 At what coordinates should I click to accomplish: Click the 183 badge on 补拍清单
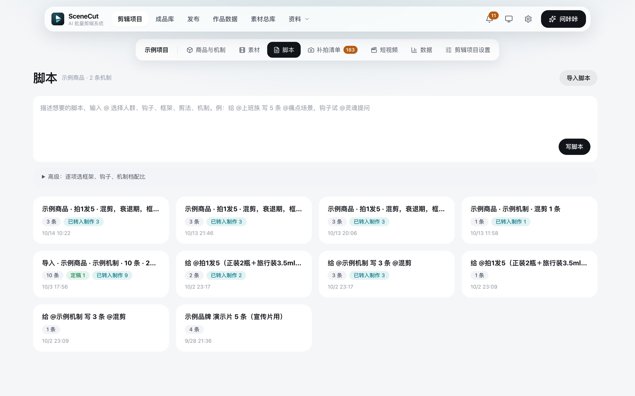(x=350, y=50)
